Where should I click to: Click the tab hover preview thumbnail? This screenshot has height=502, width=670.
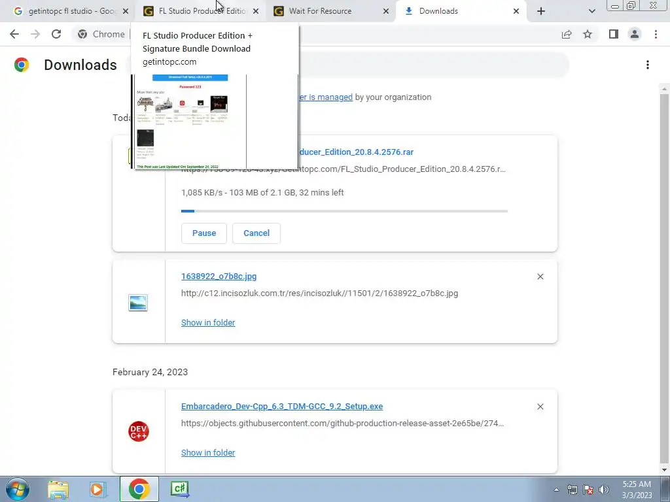[215, 122]
